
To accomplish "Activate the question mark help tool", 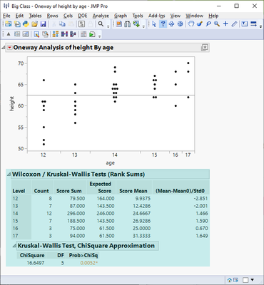I will [163, 24].
